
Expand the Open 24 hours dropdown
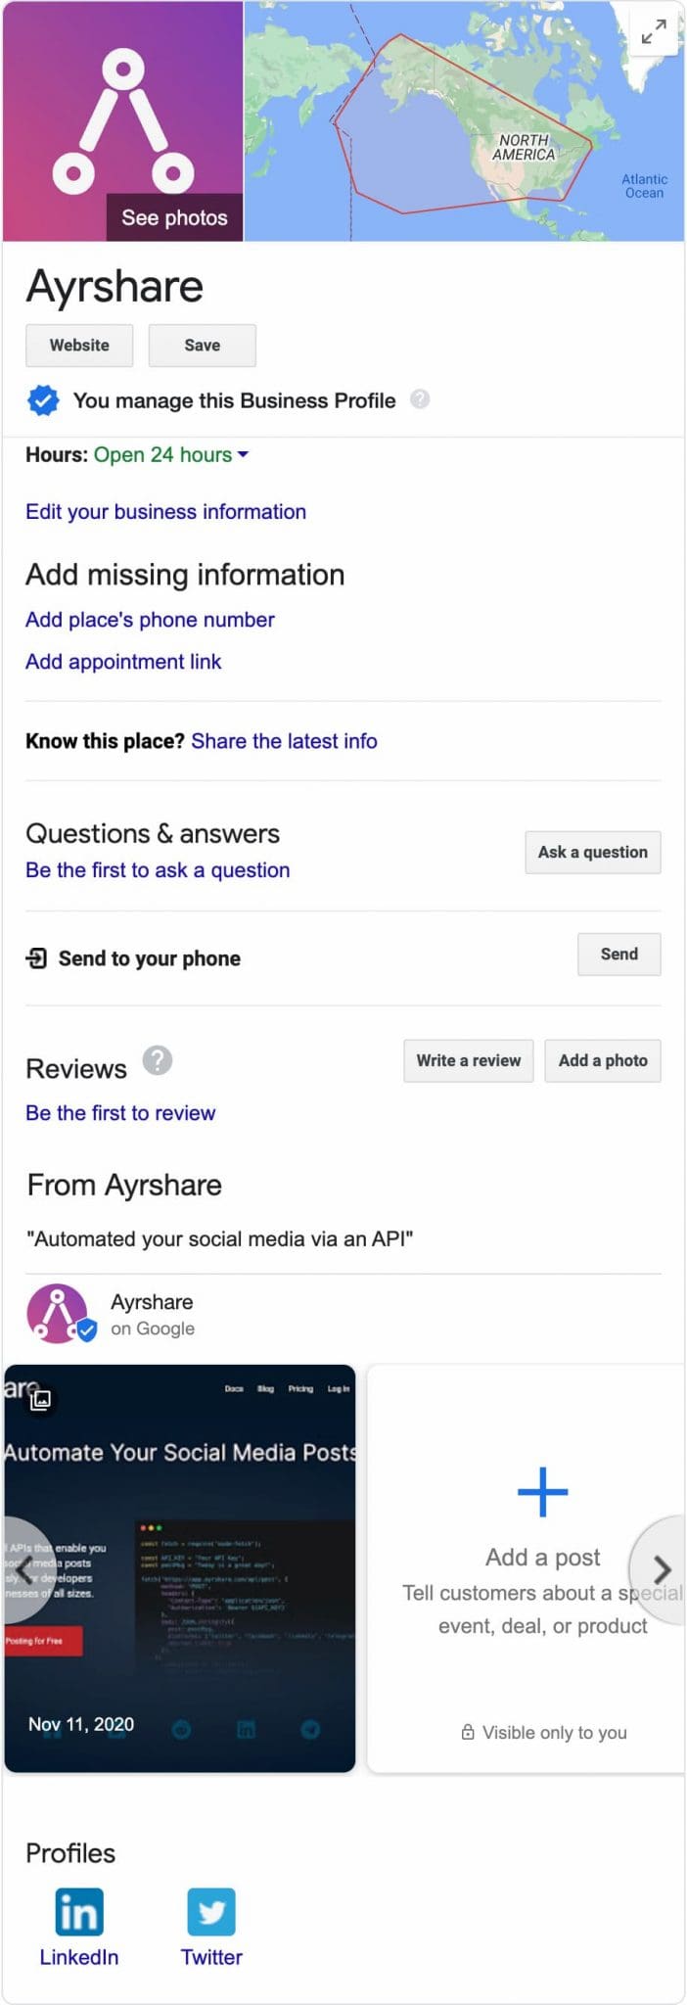244,454
